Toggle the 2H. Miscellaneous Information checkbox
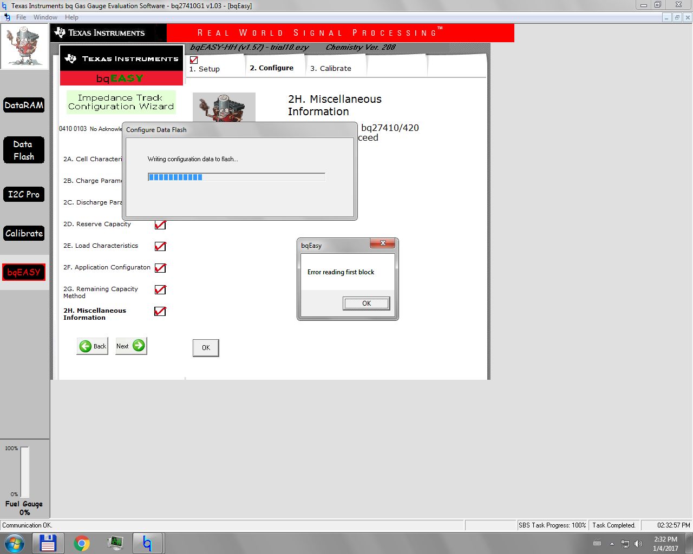Viewport: 693px width, 554px height. pyautogui.click(x=160, y=311)
